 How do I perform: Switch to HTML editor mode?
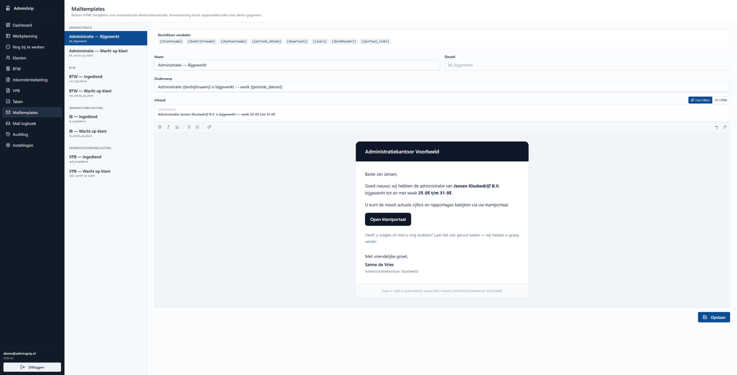tap(721, 100)
